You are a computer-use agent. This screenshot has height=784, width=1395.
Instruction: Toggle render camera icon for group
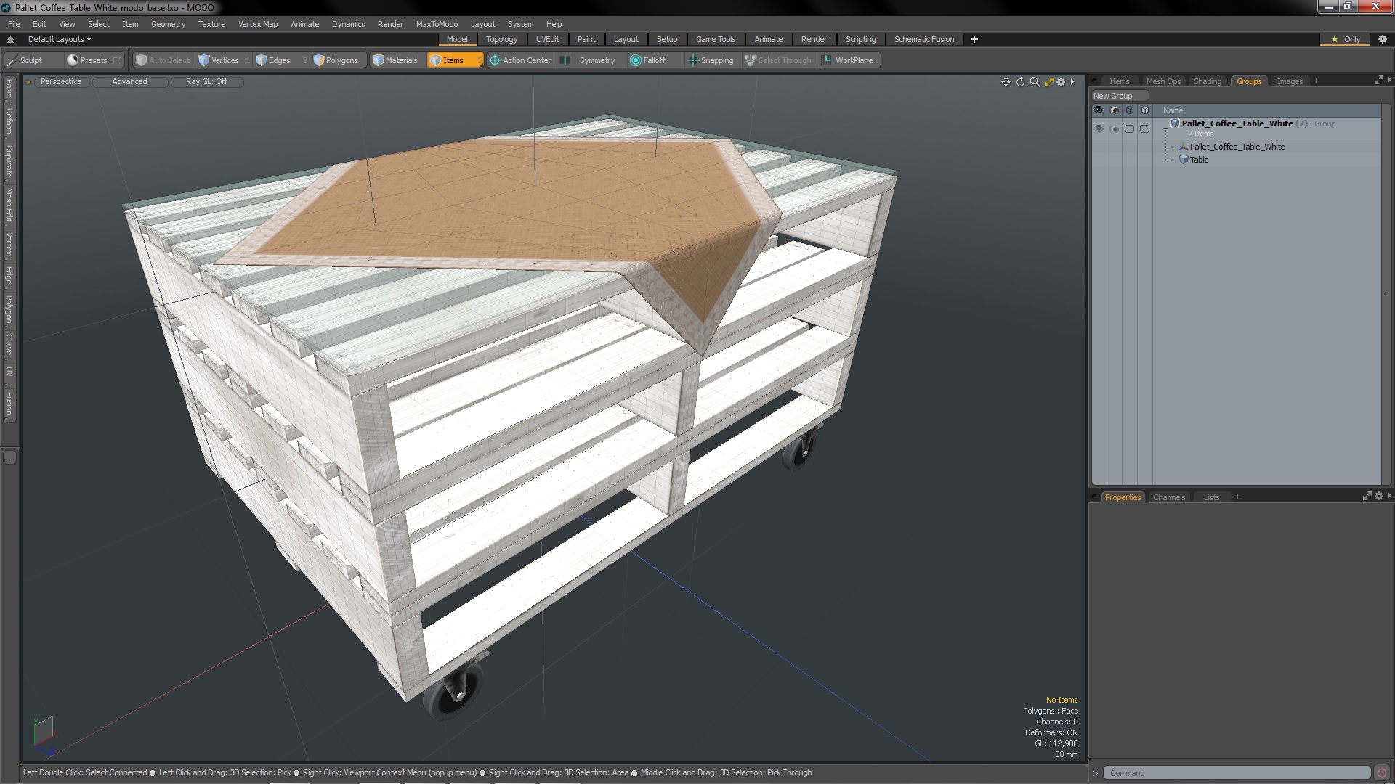(x=1115, y=128)
